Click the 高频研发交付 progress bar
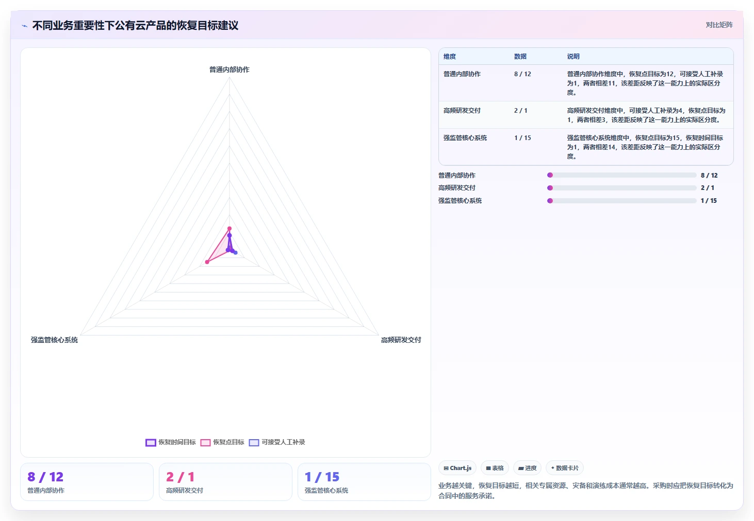The width and height of the screenshot is (754, 521). [622, 188]
